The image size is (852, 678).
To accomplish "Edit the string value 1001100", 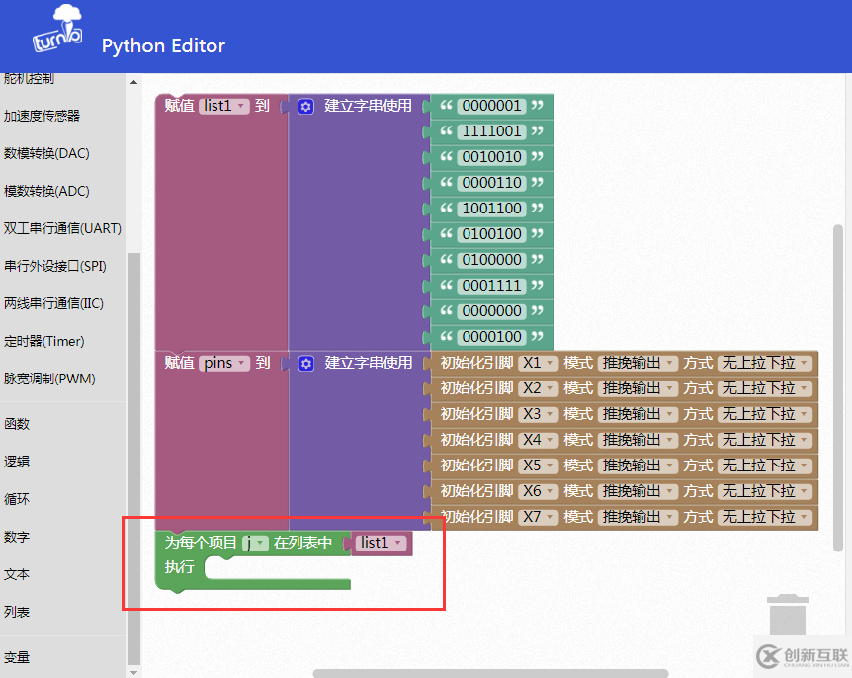I will click(x=492, y=209).
